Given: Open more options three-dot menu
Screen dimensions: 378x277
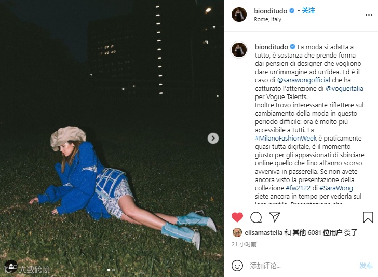Looking at the screenshot, I should (369, 15).
